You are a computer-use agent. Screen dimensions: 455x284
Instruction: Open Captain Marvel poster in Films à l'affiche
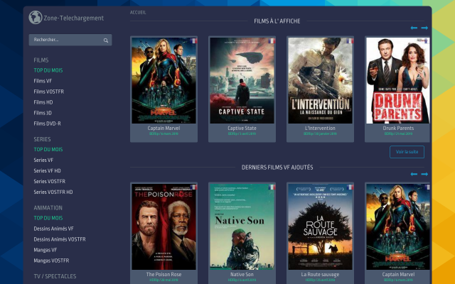coord(164,80)
